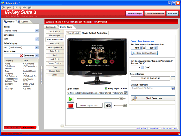This screenshot has width=181, height=136.
Task: Open the Help menu
Action: 30,7
